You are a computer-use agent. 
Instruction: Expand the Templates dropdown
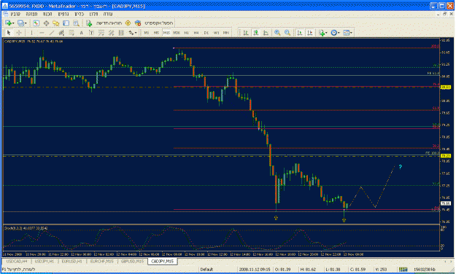[x=352, y=33]
